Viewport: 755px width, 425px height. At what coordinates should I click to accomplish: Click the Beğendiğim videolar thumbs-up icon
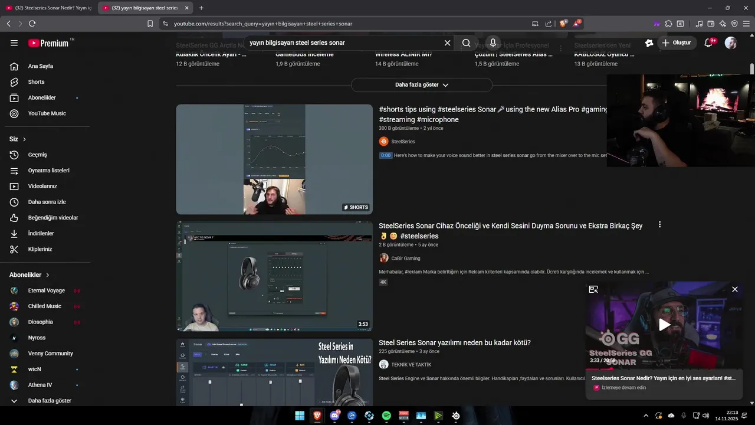pos(14,218)
